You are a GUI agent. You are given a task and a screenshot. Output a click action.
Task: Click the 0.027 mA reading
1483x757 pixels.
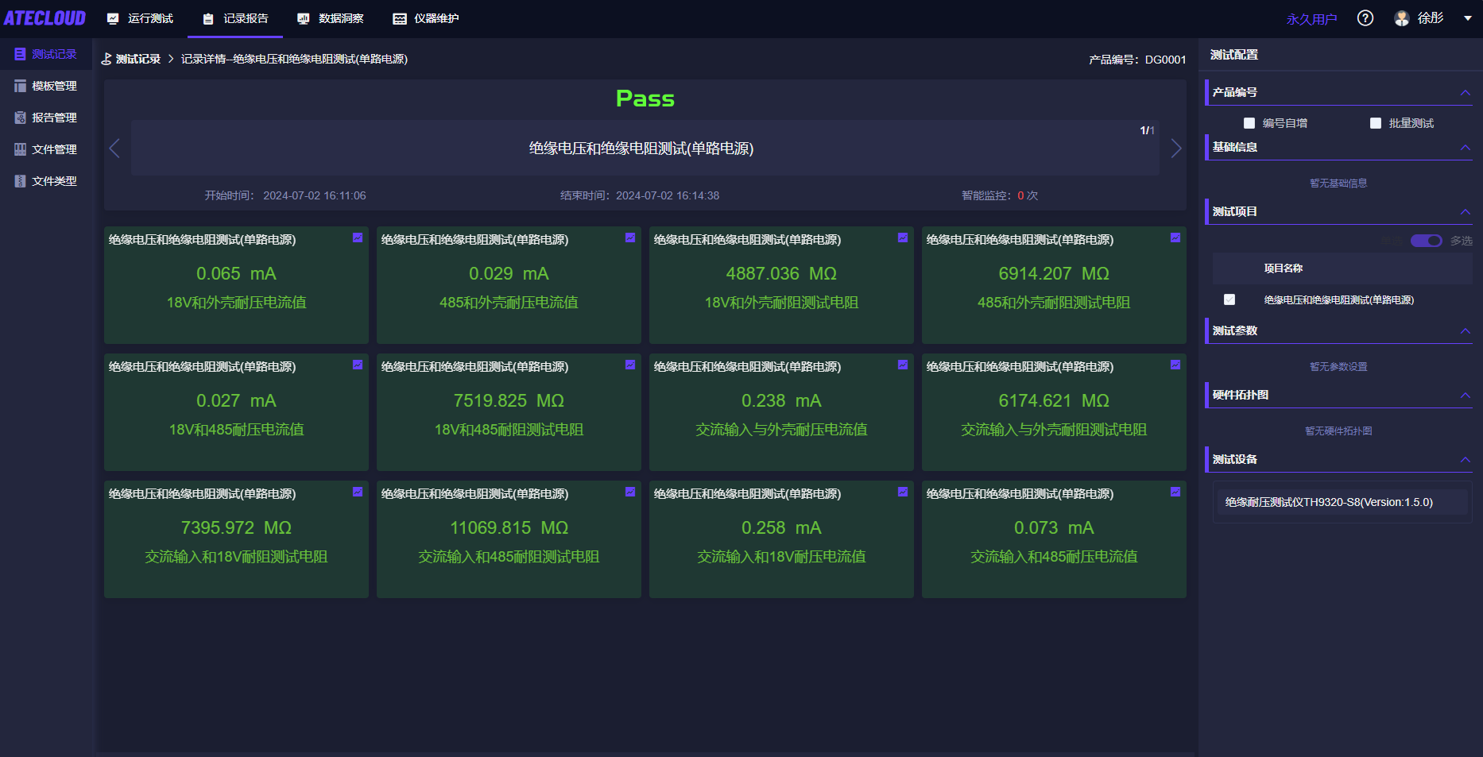click(x=236, y=401)
